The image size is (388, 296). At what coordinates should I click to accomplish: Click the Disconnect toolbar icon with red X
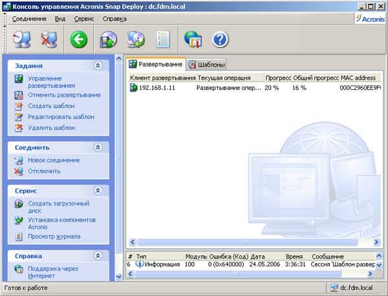tap(49, 39)
